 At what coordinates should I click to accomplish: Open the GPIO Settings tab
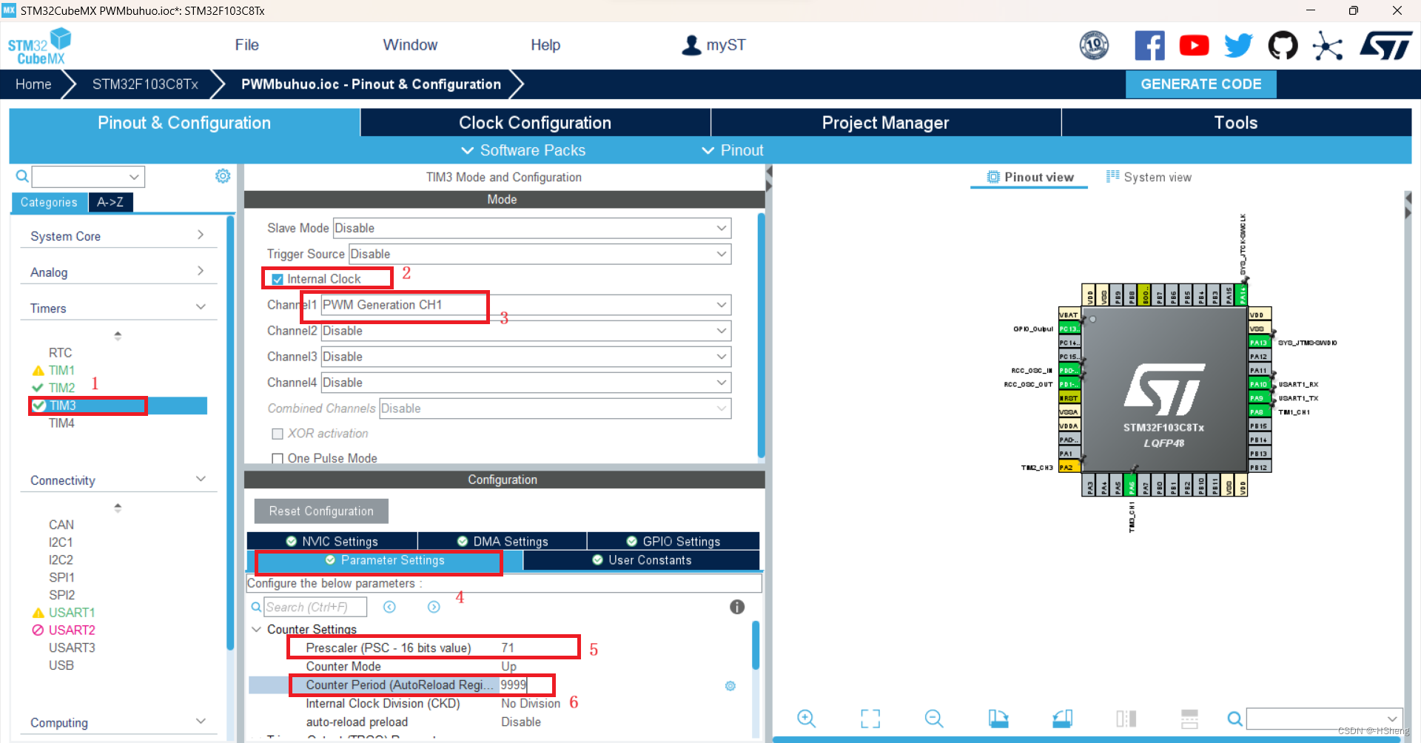[x=673, y=541]
